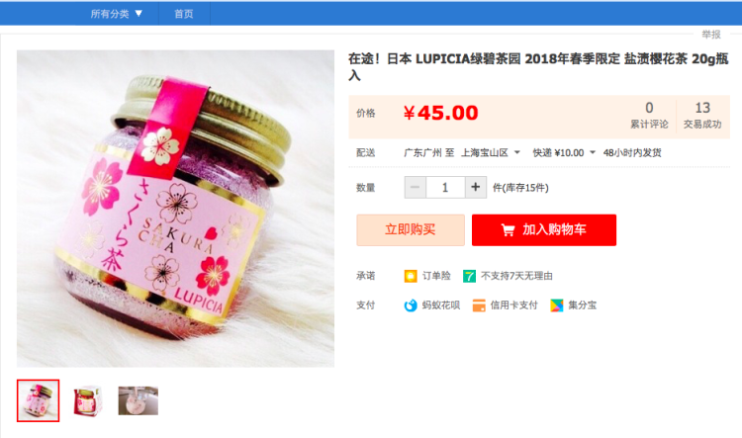Click the green 7-day return policy icon

pyautogui.click(x=469, y=276)
